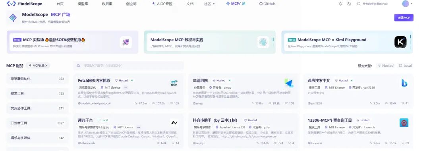Open the MCP 实验场 banner
429x151 pixels.
click(x=73, y=42)
